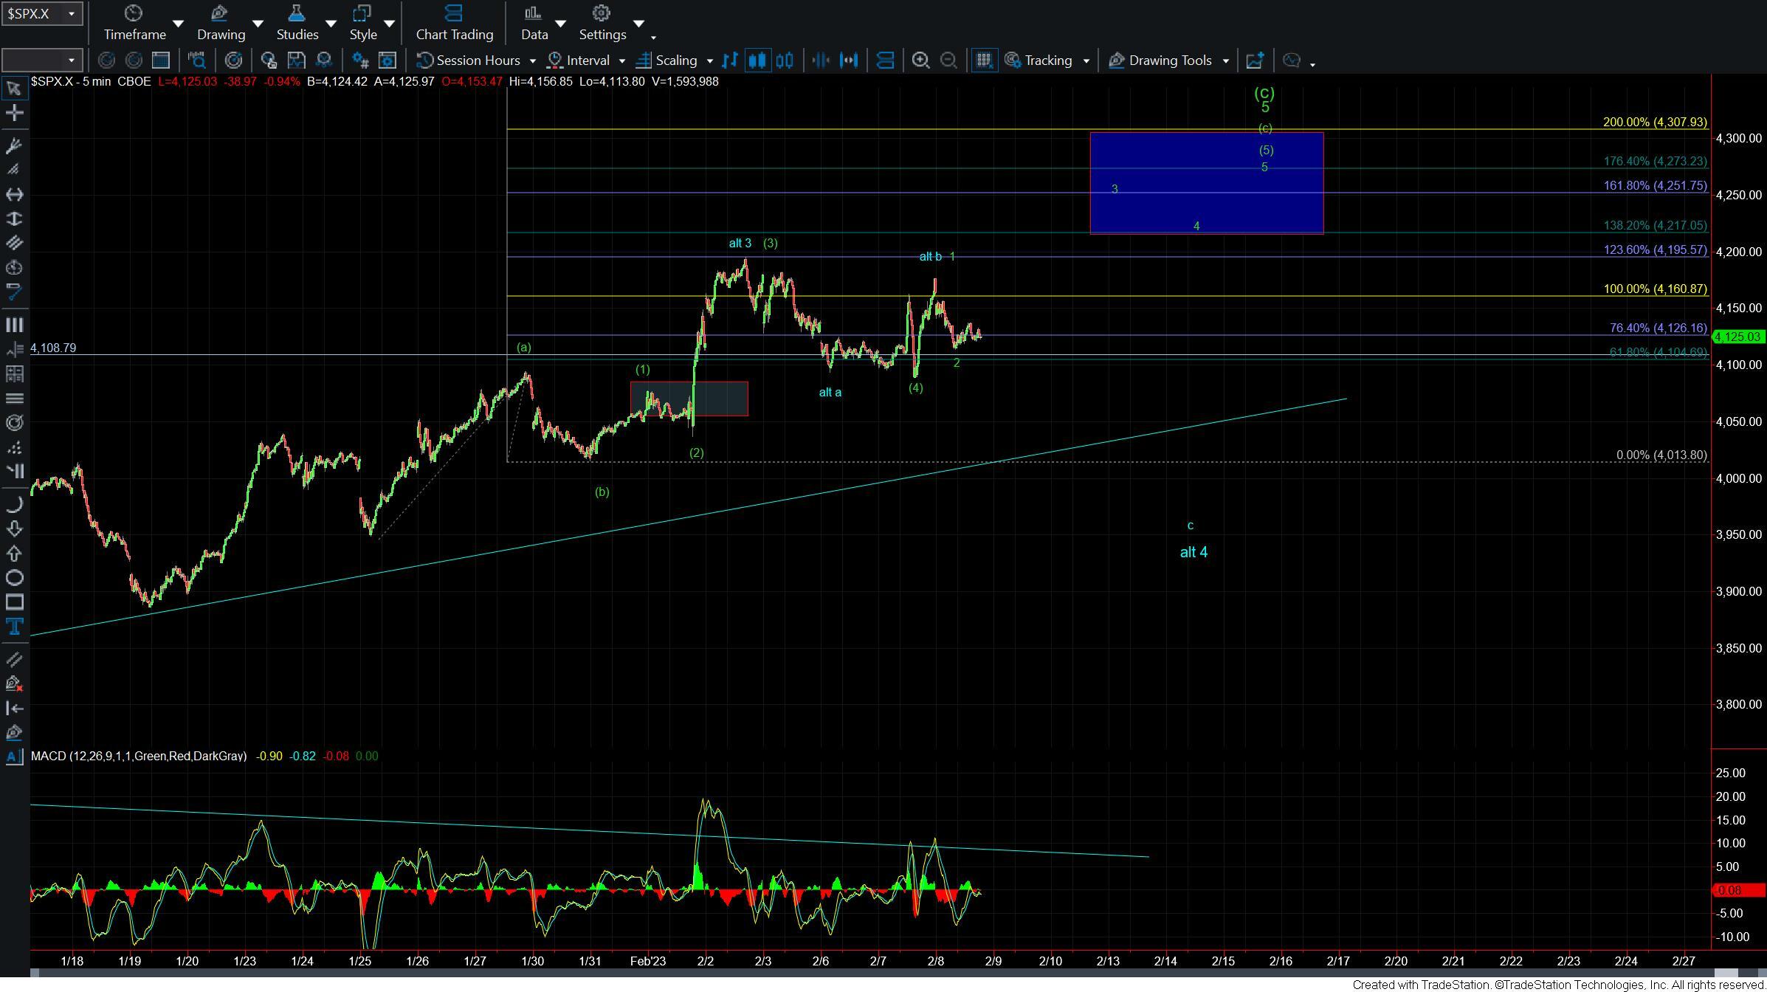Expand the Drawing dropdown arrow
Screen dimensions: 1767x992
pyautogui.click(x=258, y=24)
